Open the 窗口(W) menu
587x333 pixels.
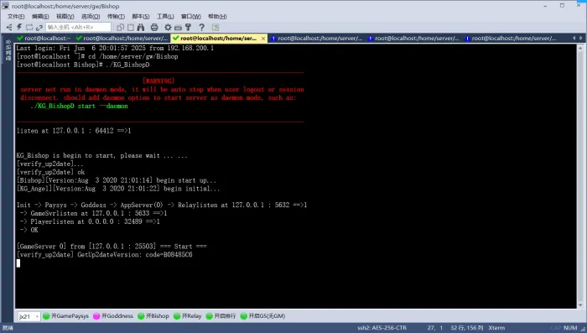(191, 17)
